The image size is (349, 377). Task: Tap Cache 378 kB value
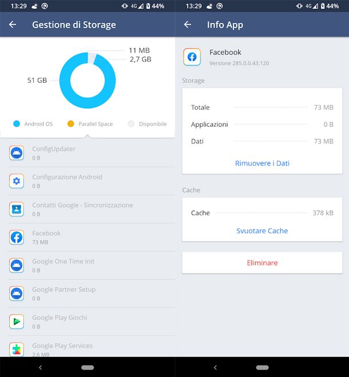click(x=323, y=213)
